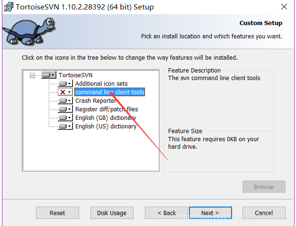The width and height of the screenshot is (296, 226).
Task: Open install-state dropdown for Register diff/patch files
Action: pyautogui.click(x=65, y=109)
